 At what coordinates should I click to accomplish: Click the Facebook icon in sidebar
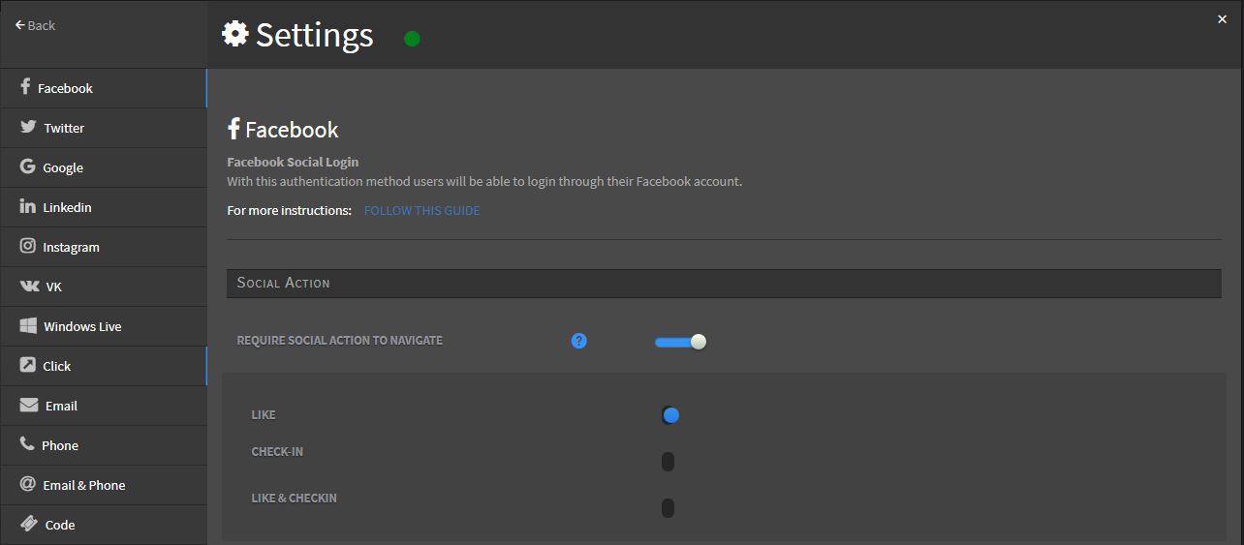[25, 87]
